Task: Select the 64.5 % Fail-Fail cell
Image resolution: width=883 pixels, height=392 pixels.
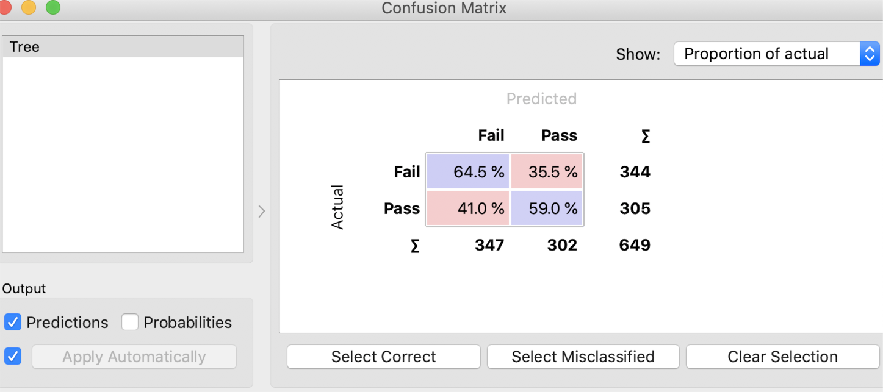Action: tap(468, 172)
